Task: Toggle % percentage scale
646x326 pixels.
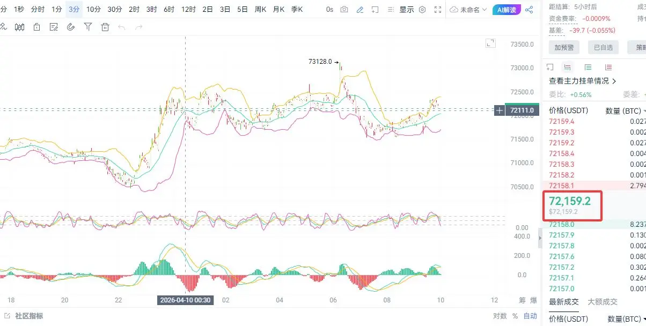Action: [x=515, y=316]
